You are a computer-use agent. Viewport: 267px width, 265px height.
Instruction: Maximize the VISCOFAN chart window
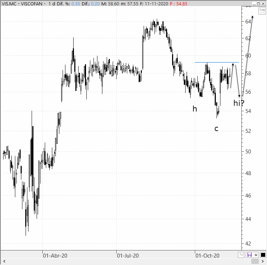pos(258,4)
